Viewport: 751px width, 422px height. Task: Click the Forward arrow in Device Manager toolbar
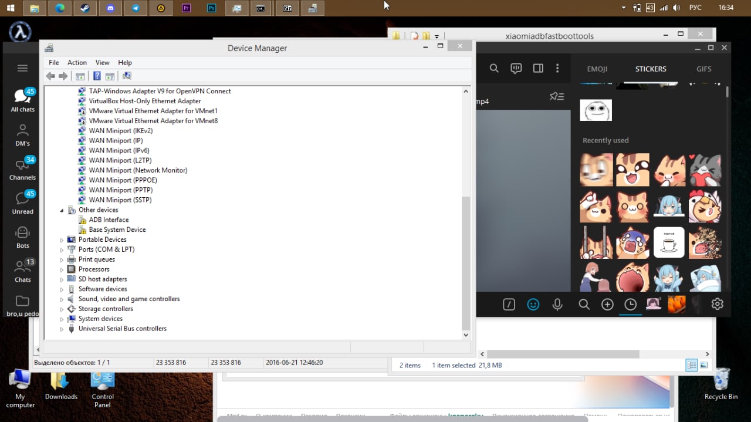(x=63, y=76)
